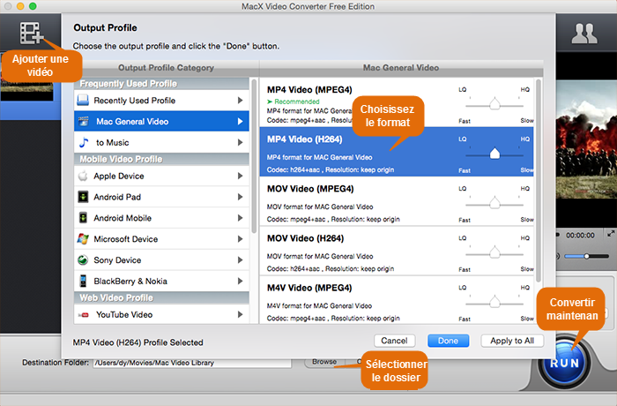Click the category list scrollbar
The height and width of the screenshot is (406, 617).
click(x=254, y=155)
